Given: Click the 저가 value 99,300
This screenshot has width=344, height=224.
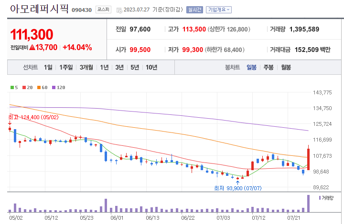Looking at the screenshot, I should [x=193, y=50].
